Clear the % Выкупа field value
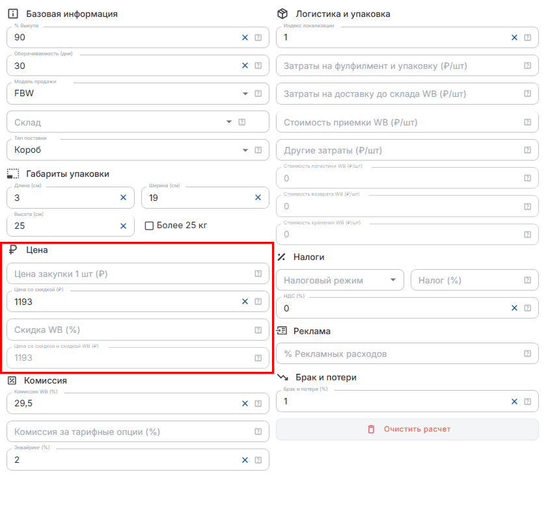Viewport: 548px width, 509px height. tap(245, 37)
